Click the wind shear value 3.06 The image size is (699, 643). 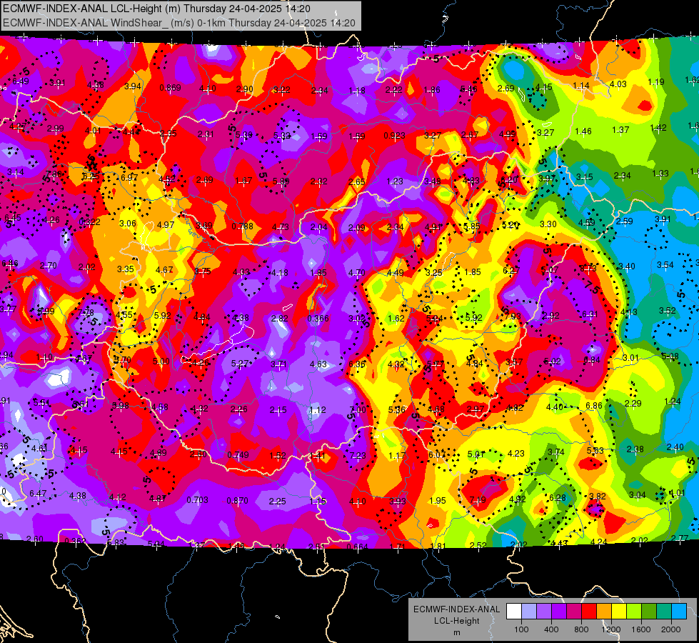pos(128,223)
